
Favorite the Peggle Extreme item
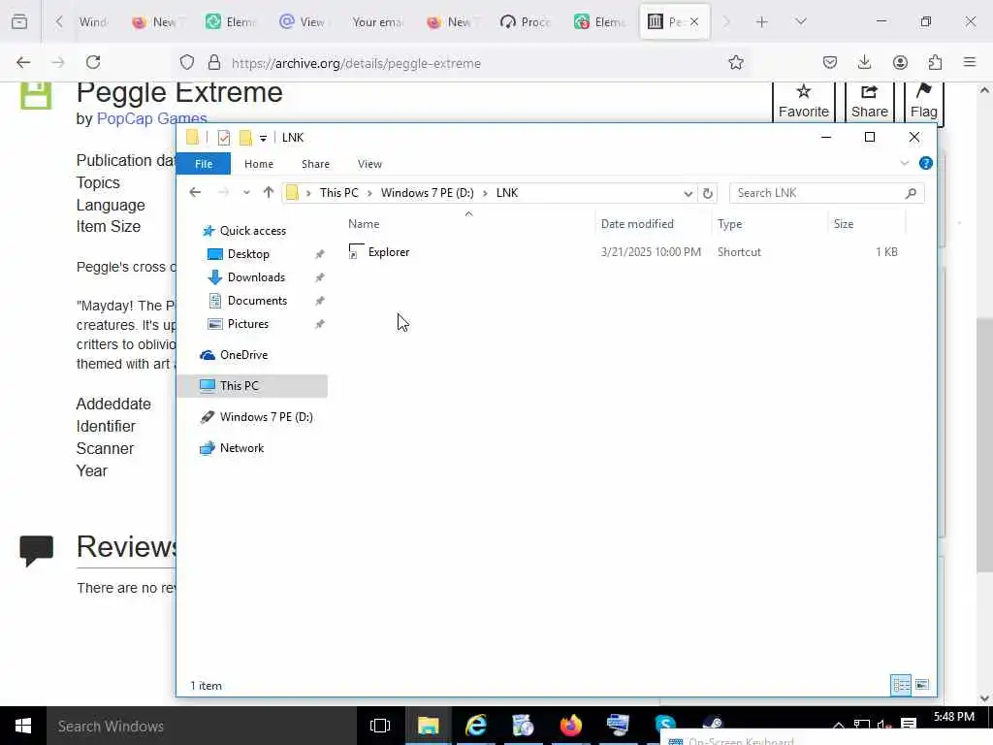click(803, 101)
